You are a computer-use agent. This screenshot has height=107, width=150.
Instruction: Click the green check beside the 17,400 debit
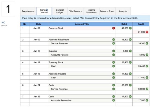tap(130, 74)
